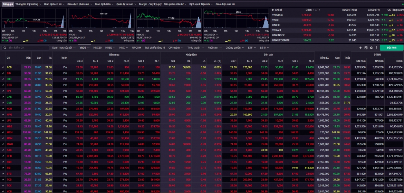Screen dimensions: 404x193
Task: Switch to Bảng giá tab
Action: point(8,4)
